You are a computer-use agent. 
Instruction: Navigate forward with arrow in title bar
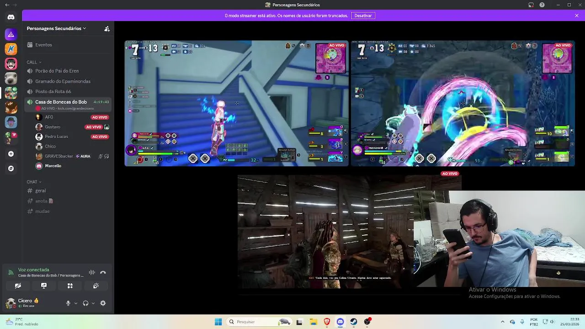coord(15,5)
